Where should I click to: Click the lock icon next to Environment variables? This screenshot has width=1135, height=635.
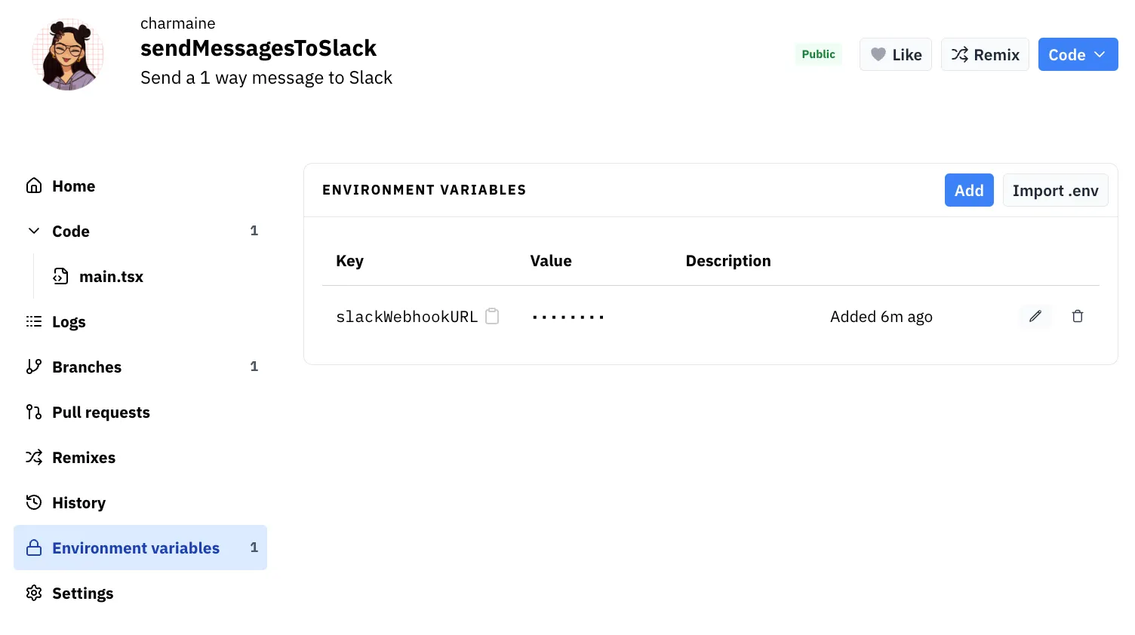(34, 548)
